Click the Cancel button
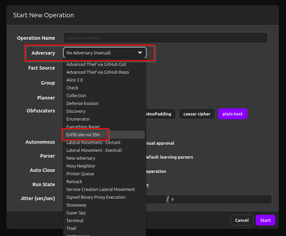Screen dimensions: 286x236 coord(242,220)
